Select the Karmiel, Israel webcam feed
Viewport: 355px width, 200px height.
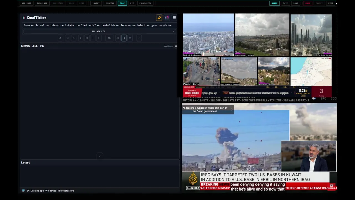point(274,71)
